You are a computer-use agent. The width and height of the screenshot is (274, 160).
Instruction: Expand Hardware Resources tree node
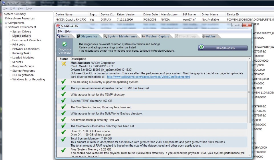point(6,18)
